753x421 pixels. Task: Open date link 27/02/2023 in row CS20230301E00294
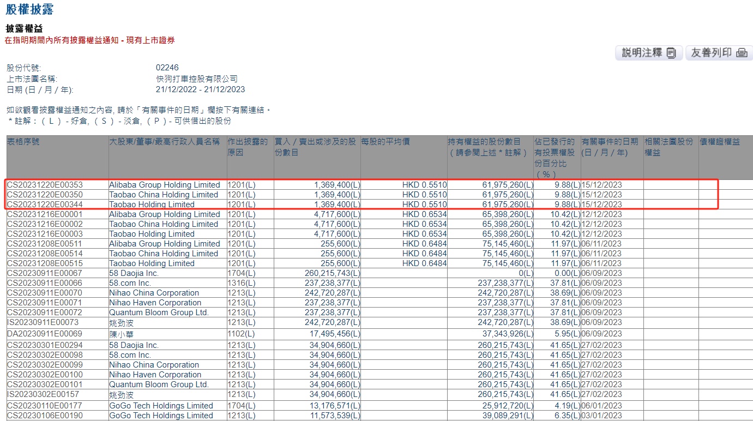[601, 345]
